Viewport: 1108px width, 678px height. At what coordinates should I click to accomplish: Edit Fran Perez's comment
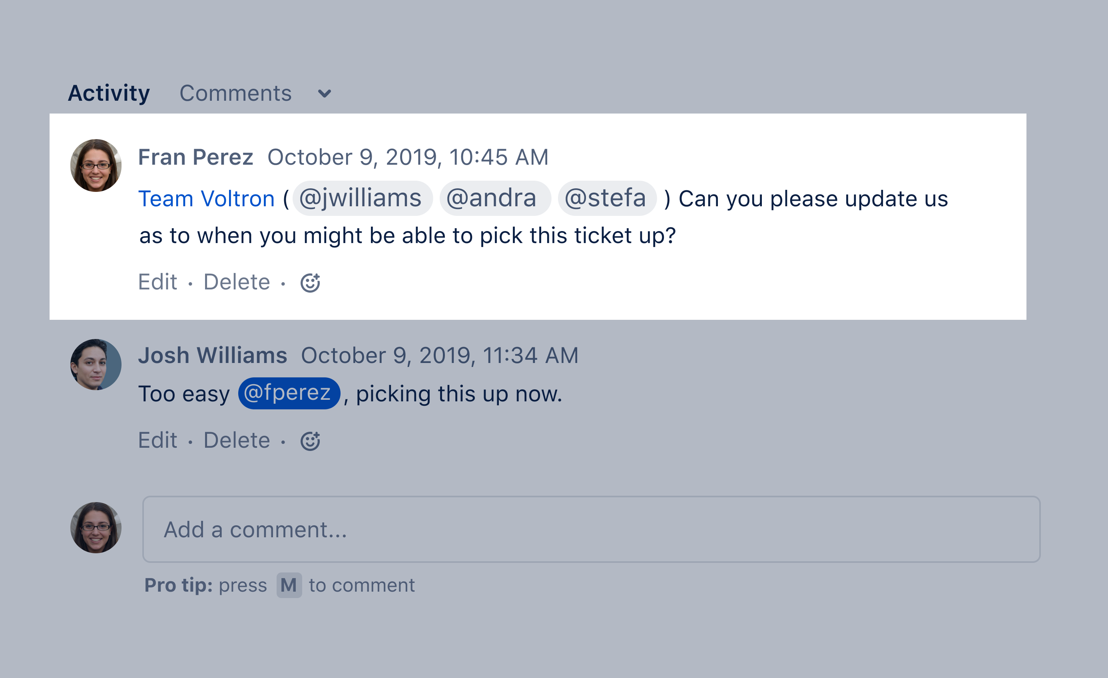coord(157,282)
